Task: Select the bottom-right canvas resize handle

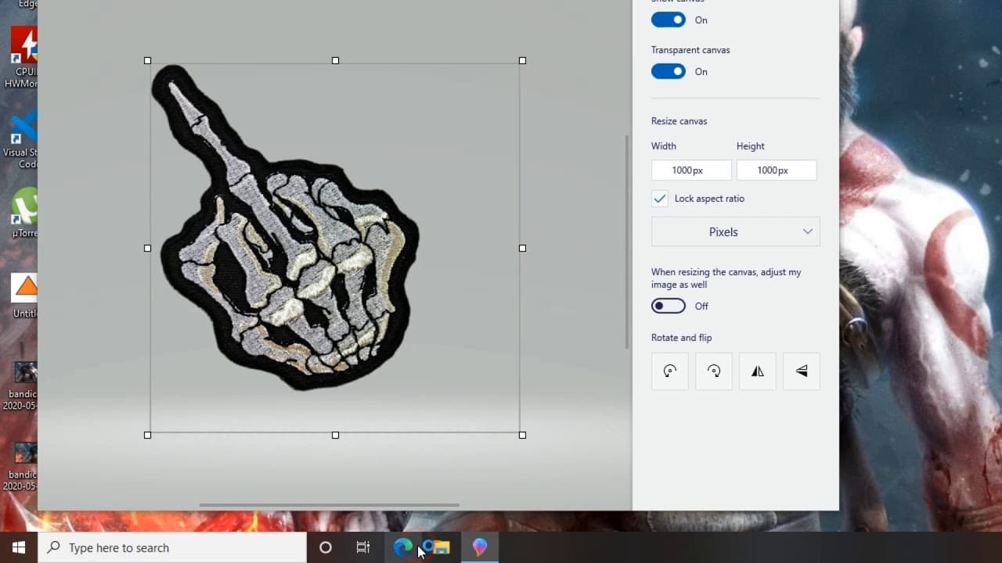Action: click(522, 435)
